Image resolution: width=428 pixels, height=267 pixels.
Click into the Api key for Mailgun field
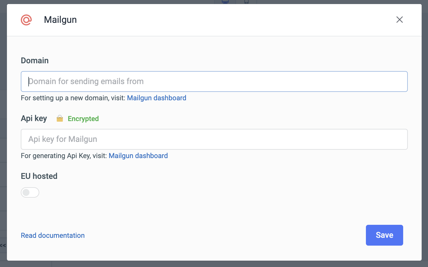[x=214, y=139]
